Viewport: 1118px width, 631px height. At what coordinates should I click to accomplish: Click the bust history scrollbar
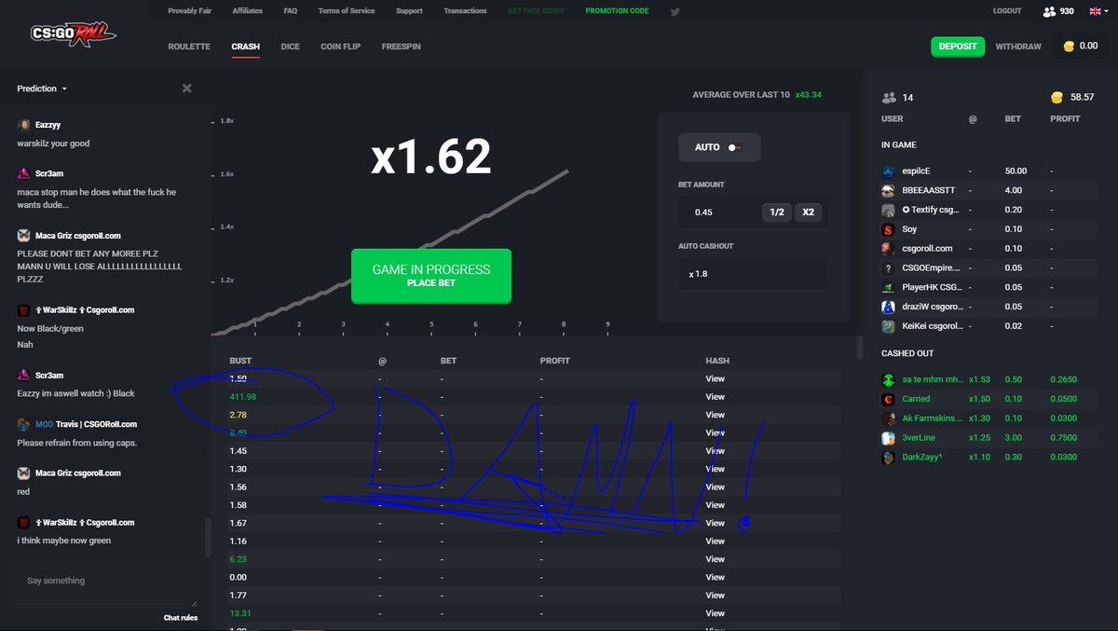pyautogui.click(x=860, y=347)
